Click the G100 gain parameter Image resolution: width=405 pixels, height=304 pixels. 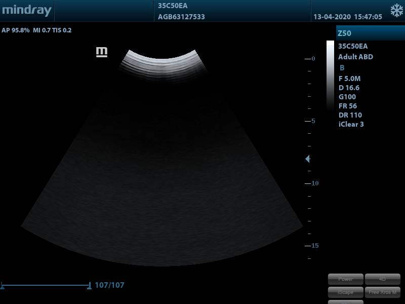click(347, 97)
